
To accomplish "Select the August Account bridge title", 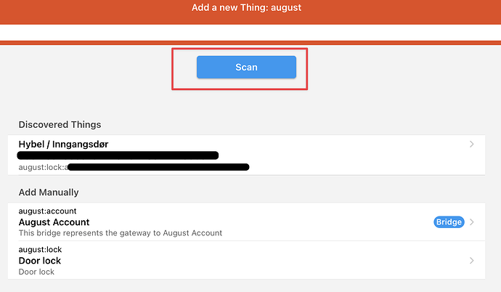I will tap(54, 222).
